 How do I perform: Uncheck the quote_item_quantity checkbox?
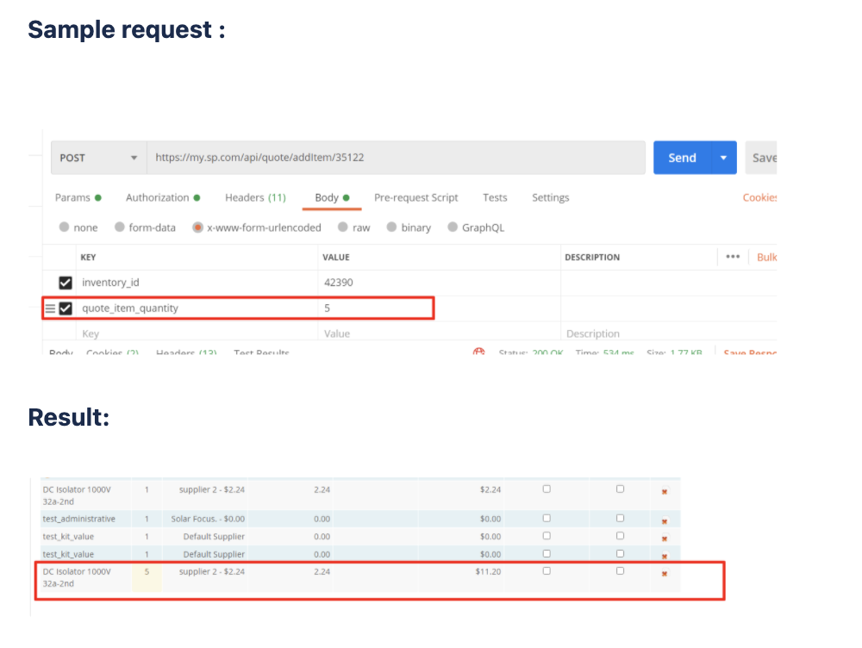[x=66, y=308]
